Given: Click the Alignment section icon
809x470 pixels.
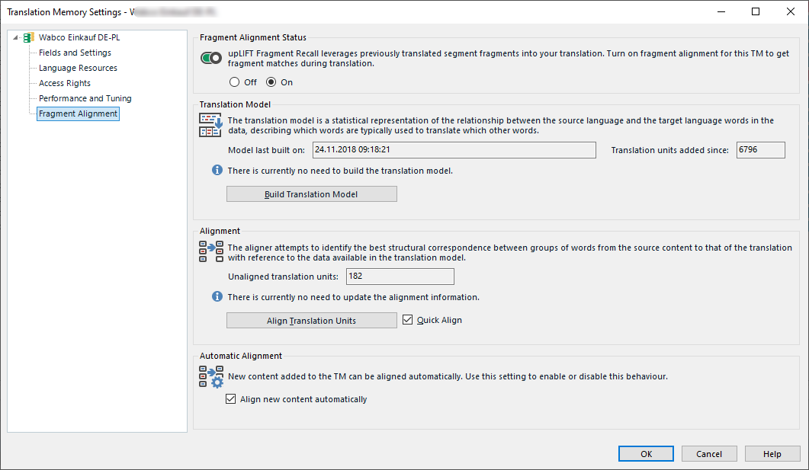Looking at the screenshot, I should pyautogui.click(x=211, y=251).
